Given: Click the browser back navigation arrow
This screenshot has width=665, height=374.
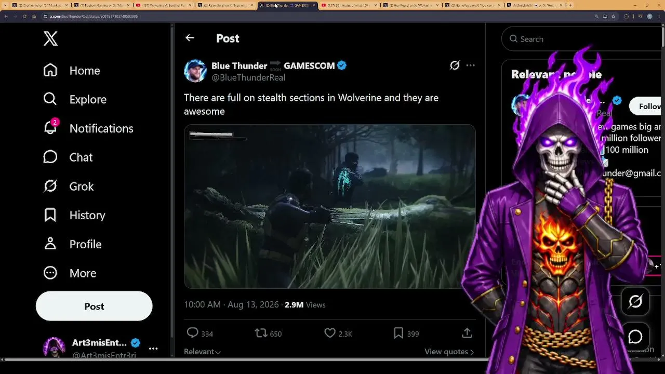Looking at the screenshot, I should [x=6, y=16].
